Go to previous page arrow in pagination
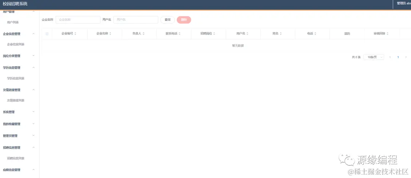This screenshot has width=411, height=178. [x=390, y=57]
